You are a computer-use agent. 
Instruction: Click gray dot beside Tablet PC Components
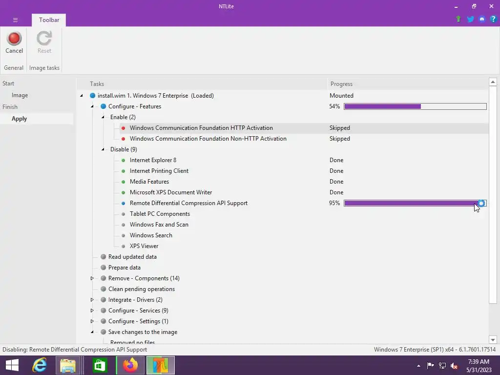[x=124, y=214]
